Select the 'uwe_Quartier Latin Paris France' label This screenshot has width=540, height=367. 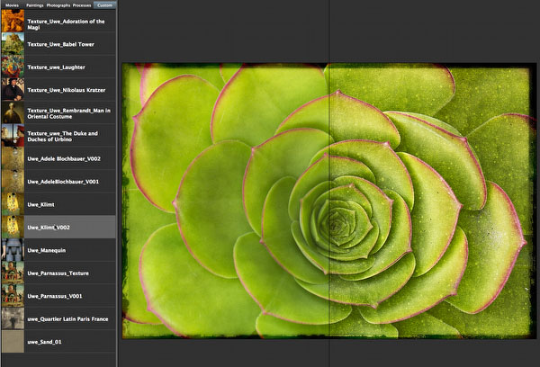(67, 318)
